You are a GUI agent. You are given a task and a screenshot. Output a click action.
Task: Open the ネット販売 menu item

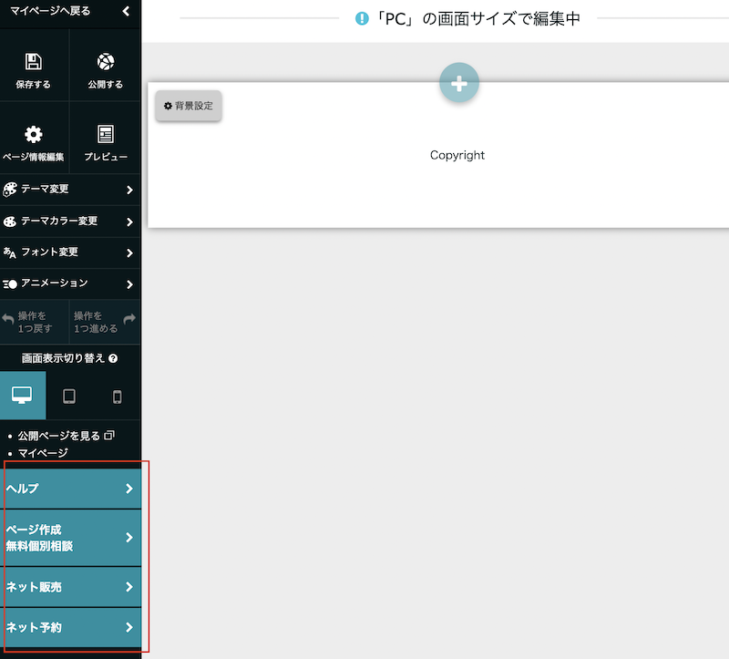coord(70,587)
